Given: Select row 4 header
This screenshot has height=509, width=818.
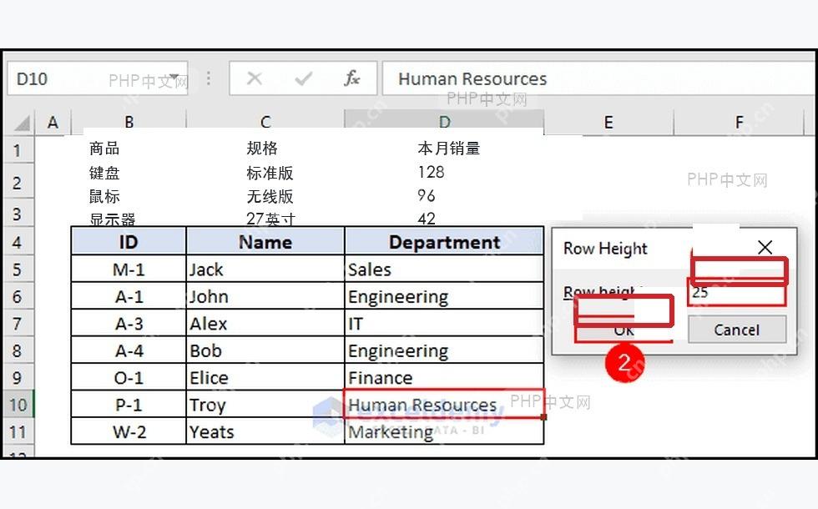Looking at the screenshot, I should [18, 242].
